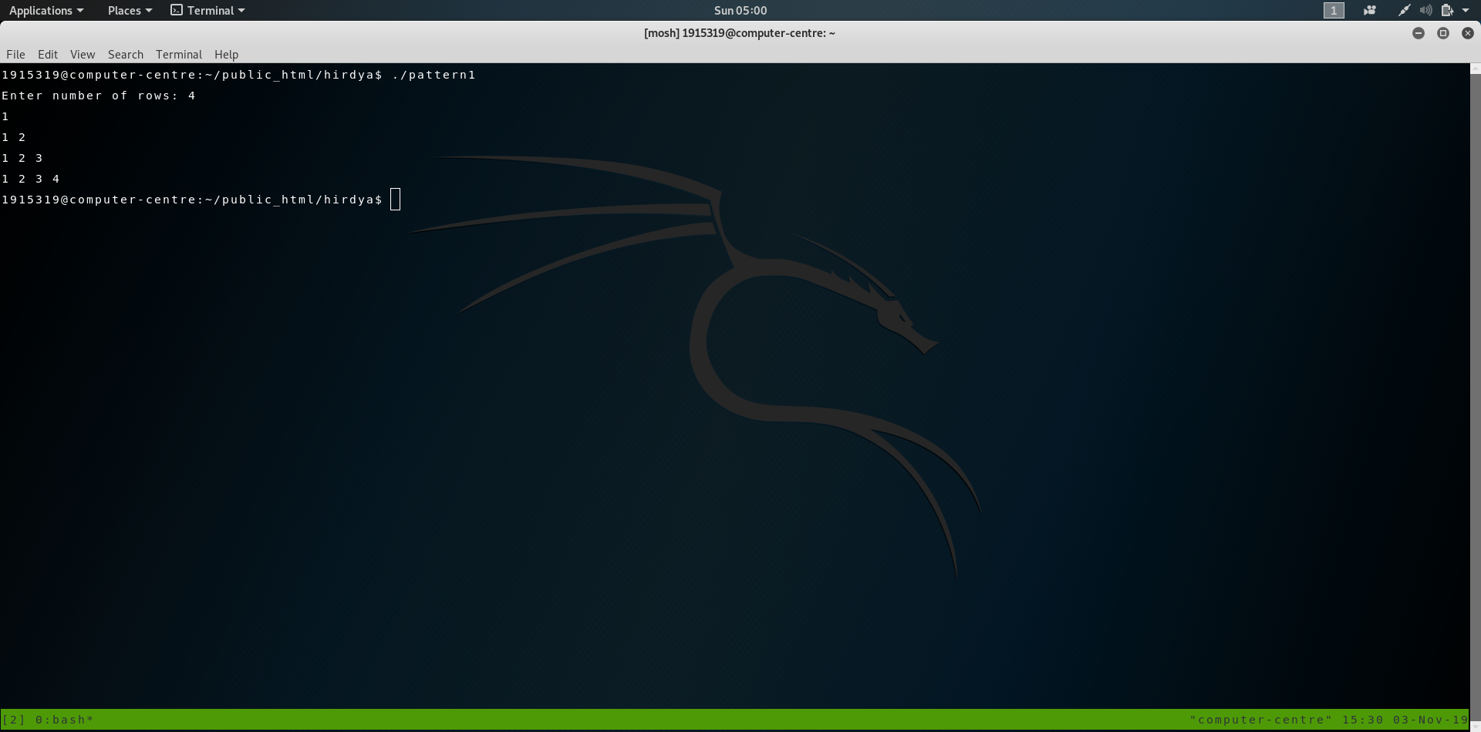1481x732 pixels.
Task: Open the wired network connection indicator
Action: 1405,10
